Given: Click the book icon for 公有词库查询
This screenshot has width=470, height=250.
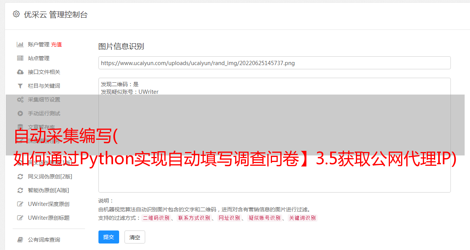Looking at the screenshot, I should point(20,240).
